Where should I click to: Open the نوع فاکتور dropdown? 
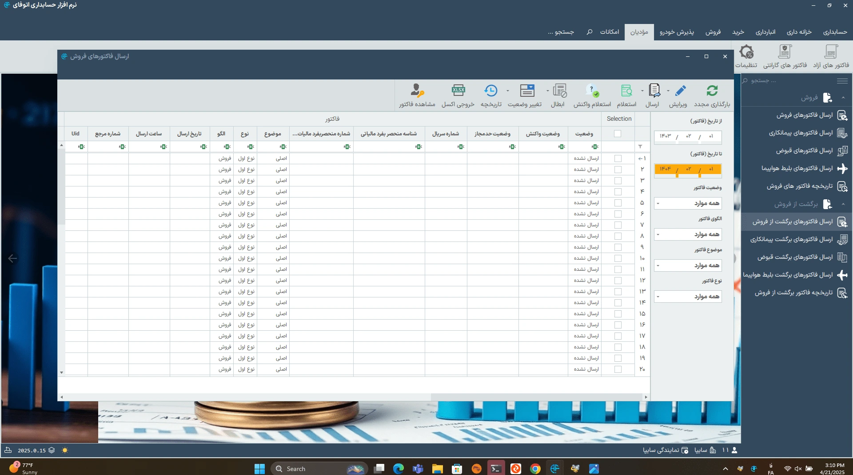(688, 297)
